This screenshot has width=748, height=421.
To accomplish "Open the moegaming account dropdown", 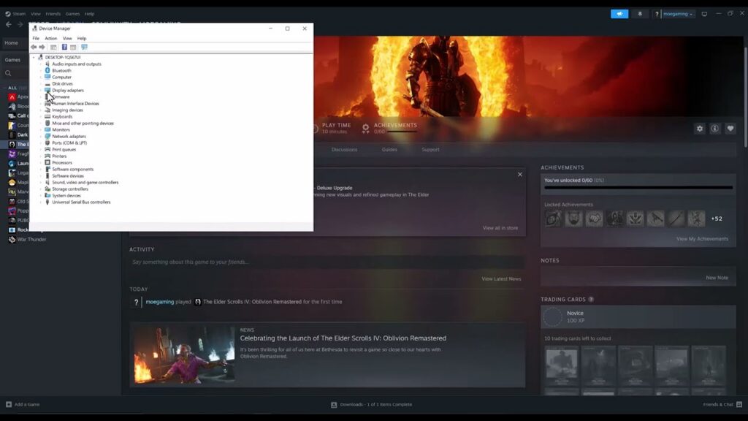I will (678, 14).
